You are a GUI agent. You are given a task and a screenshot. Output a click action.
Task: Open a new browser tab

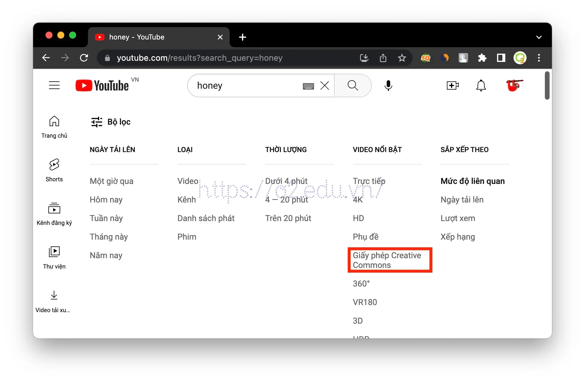pyautogui.click(x=243, y=37)
